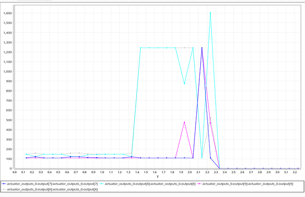The width and height of the screenshot is (305, 197).
Task: Click the 3.2 tick label on x-axis
Action: pyautogui.click(x=298, y=172)
